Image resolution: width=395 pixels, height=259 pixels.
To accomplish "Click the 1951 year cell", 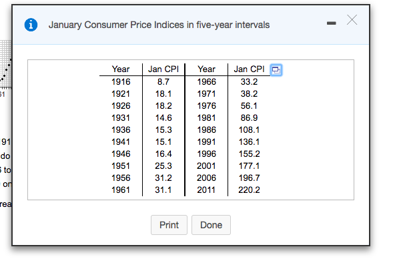I will 121,166.
